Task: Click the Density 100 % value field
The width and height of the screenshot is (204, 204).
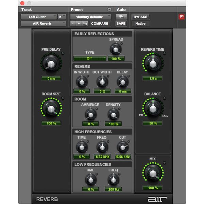Action: tap(113, 124)
